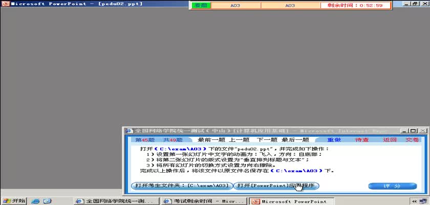Image resolution: width=430 pixels, height=205 pixels.
Task: Switch to 全国网络学院统一测 taskbar window
Action: [x=117, y=201]
